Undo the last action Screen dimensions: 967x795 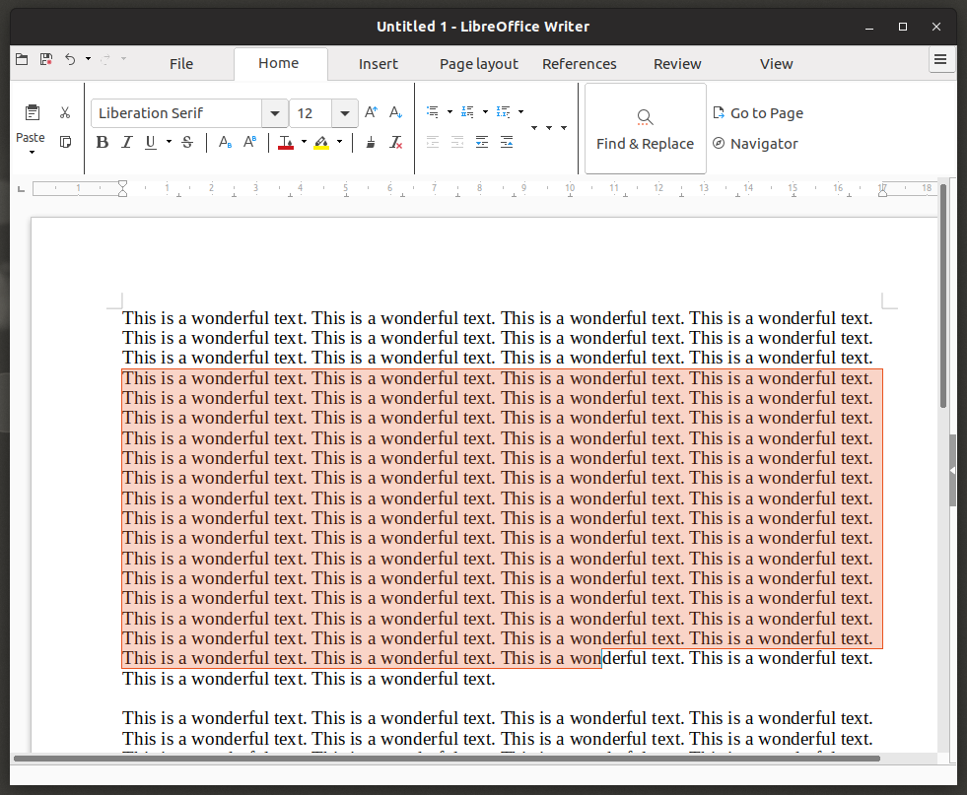tap(70, 59)
